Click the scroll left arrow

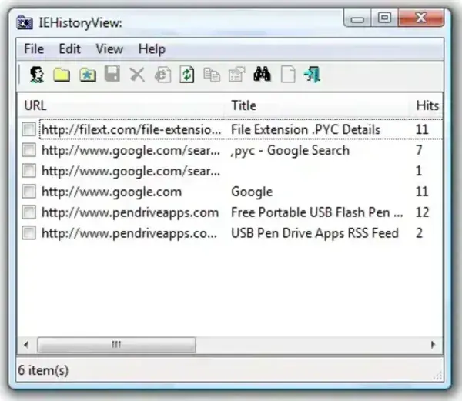pos(26,345)
